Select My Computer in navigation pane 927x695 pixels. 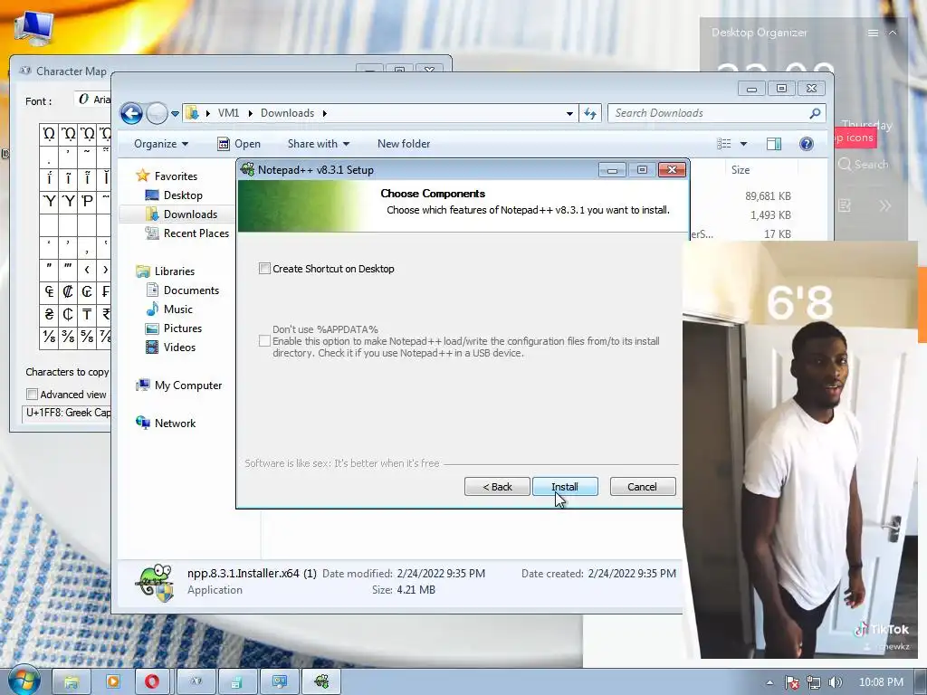(188, 386)
